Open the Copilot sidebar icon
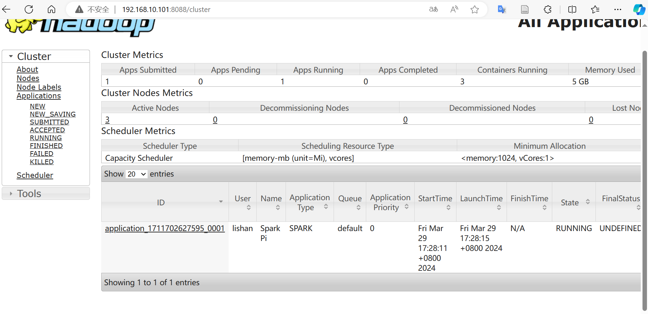Screen dimensions: 648x314 (x=639, y=9)
